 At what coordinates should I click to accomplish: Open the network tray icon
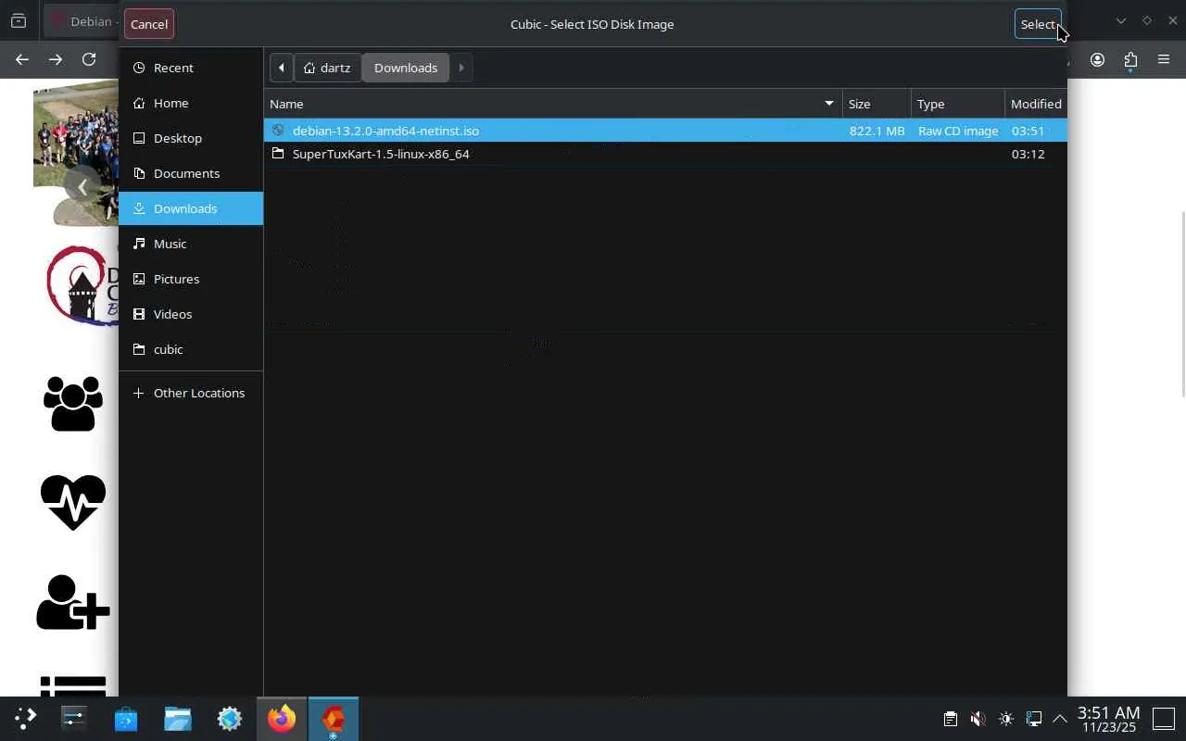[x=1034, y=719]
